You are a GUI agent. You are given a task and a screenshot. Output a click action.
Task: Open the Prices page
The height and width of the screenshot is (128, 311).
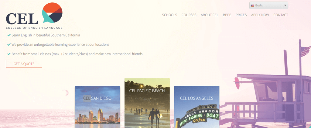tap(241, 15)
